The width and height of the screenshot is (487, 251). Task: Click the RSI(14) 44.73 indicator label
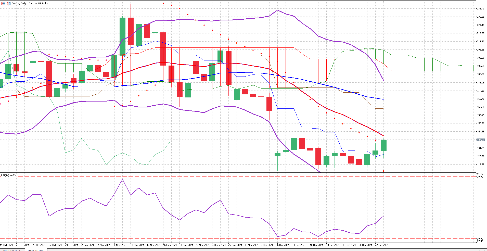click(8, 175)
